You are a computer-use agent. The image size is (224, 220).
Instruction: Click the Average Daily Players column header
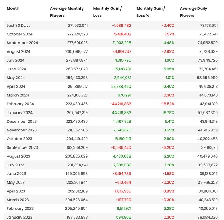(x=194, y=12)
